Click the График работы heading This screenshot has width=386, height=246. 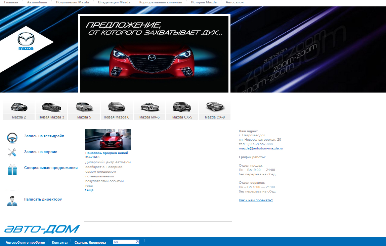(x=252, y=157)
